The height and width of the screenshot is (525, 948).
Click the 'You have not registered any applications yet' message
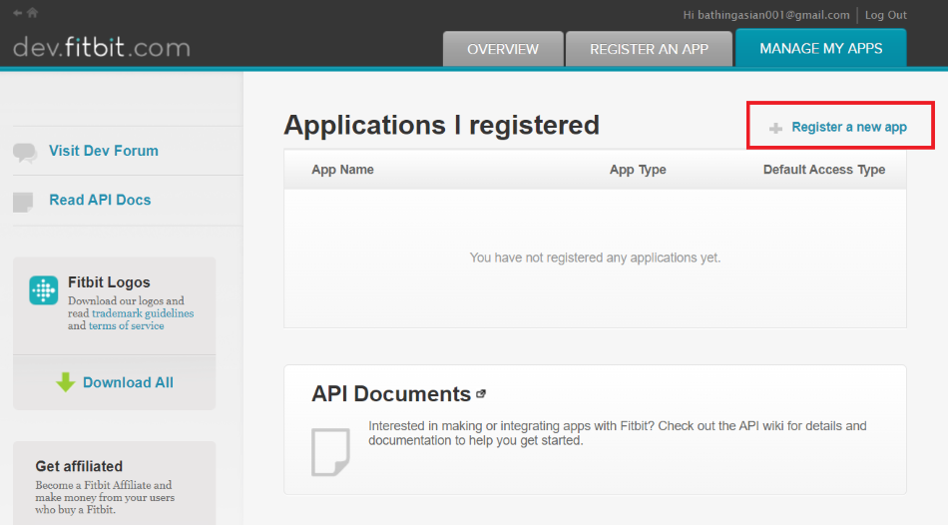pos(595,258)
